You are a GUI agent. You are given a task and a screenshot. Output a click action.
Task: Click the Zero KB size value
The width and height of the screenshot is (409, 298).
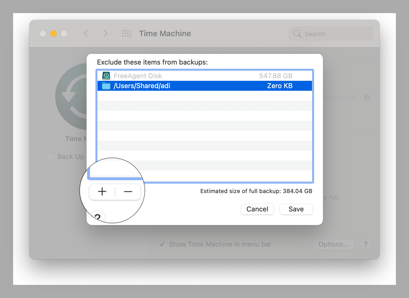(280, 86)
